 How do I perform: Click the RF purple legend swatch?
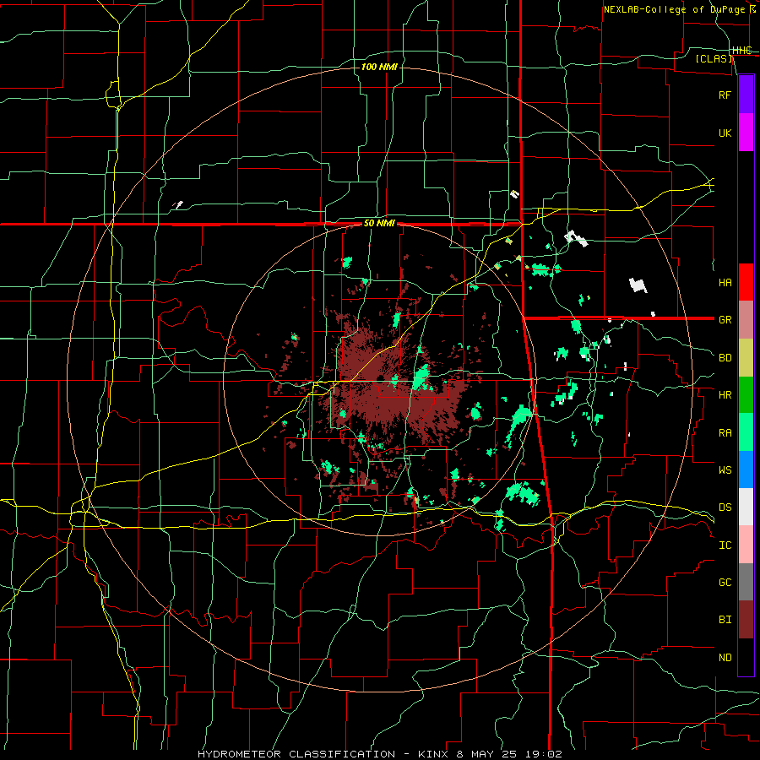(x=746, y=95)
